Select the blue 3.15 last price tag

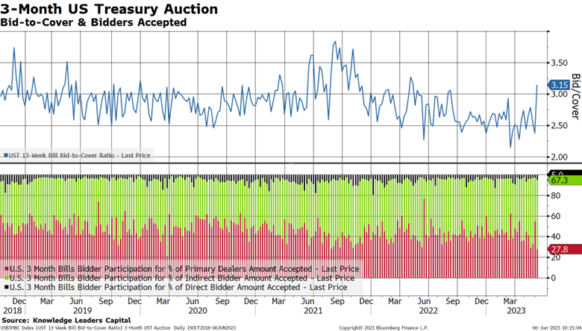click(x=559, y=85)
